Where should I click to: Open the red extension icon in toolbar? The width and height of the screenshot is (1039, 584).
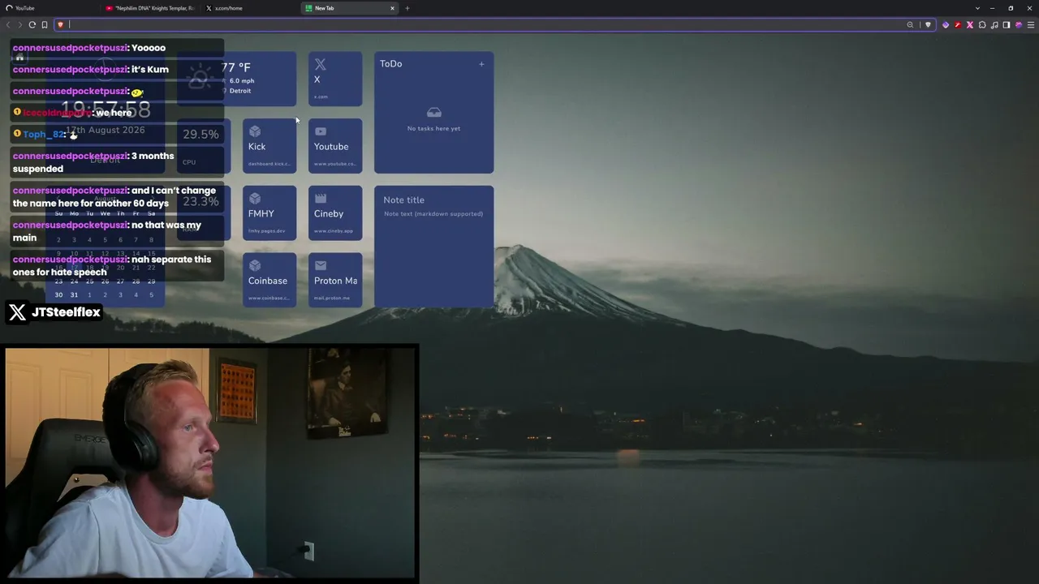tap(958, 25)
